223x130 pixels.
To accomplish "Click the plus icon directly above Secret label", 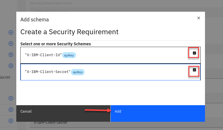I will pos(11,66).
